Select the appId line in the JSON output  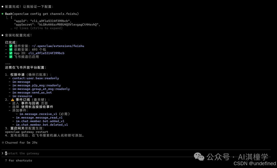pos(43,21)
